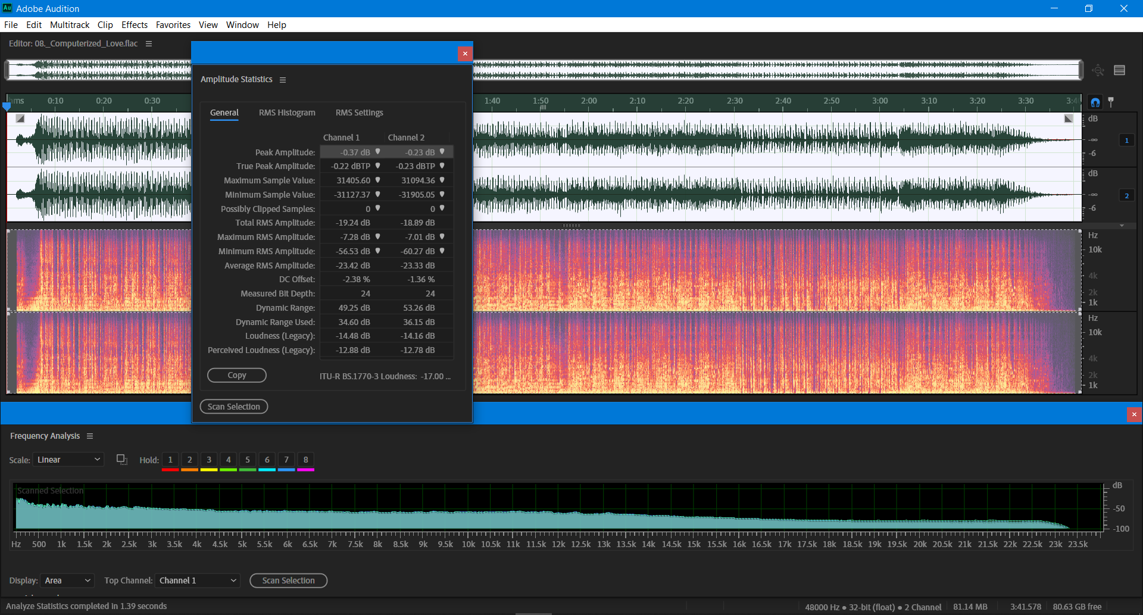The height and width of the screenshot is (615, 1143).
Task: Click the copy graph icon beside the Scale dropdown
Action: pos(121,459)
